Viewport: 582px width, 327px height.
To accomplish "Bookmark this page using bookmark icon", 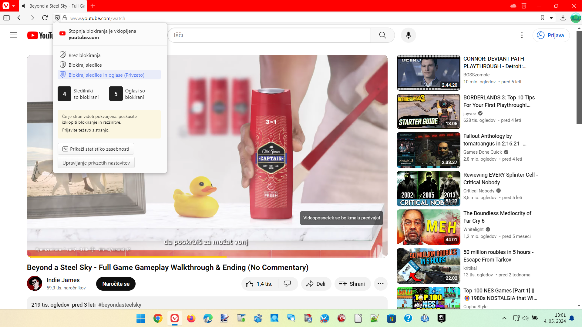I will [x=543, y=18].
